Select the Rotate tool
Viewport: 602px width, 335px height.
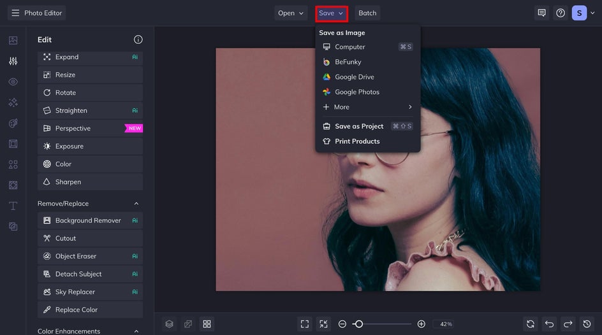(x=90, y=93)
